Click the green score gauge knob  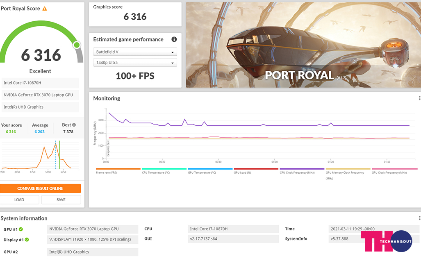coord(77,45)
